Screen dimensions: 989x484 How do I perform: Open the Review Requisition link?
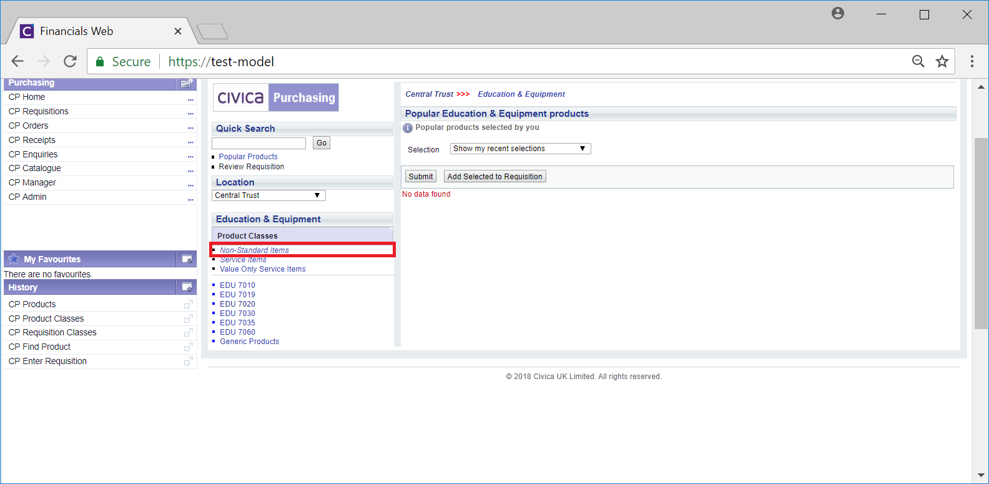tap(252, 167)
